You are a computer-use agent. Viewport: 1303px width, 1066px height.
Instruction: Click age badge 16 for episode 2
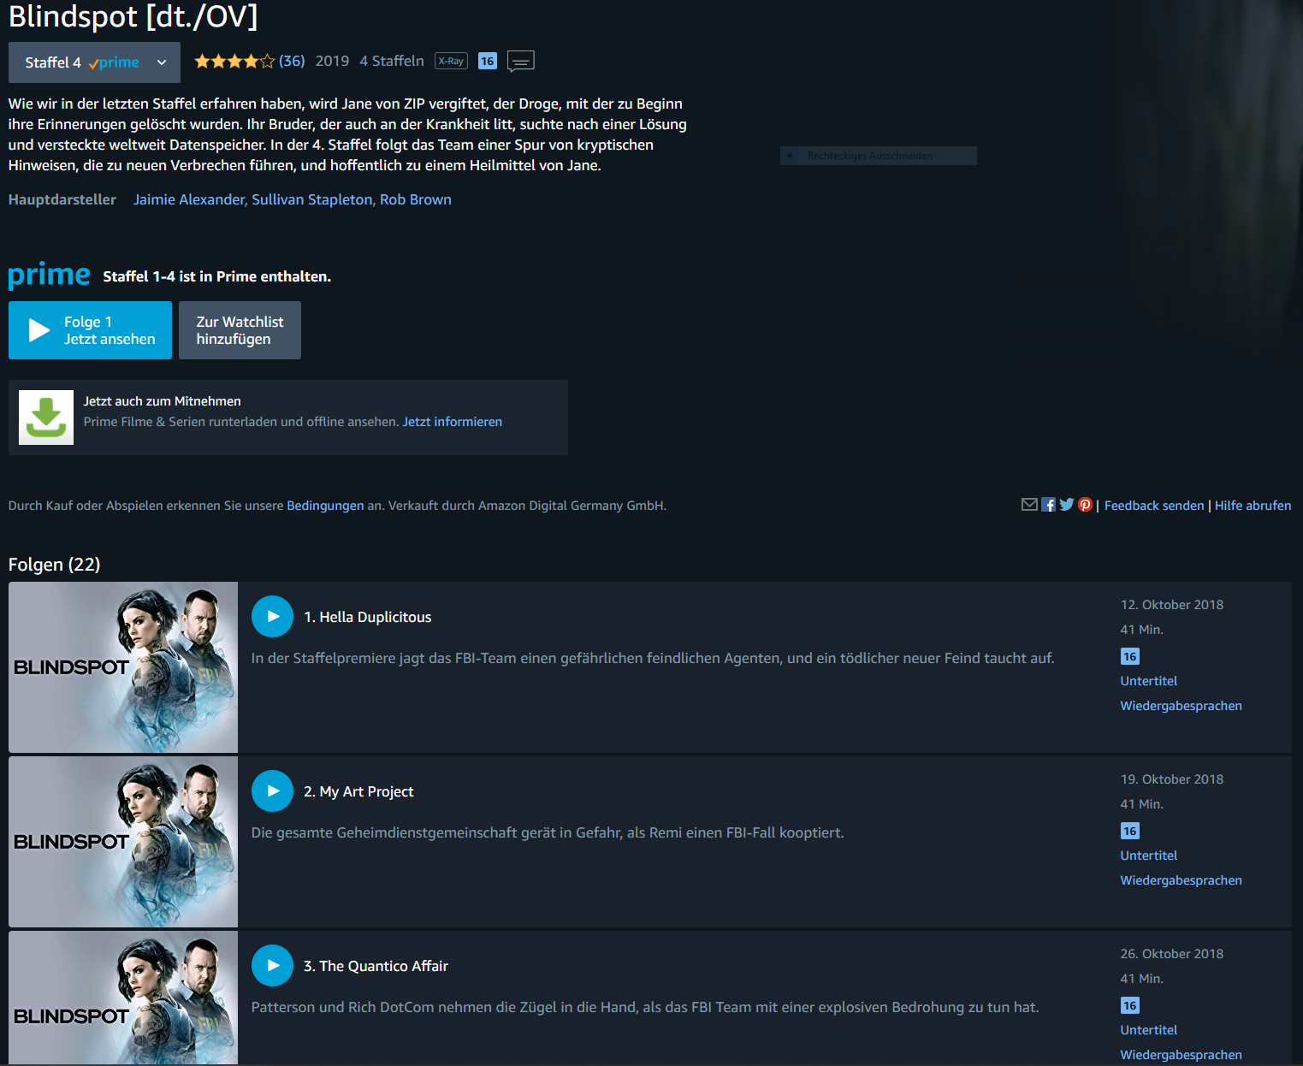pyautogui.click(x=1130, y=831)
